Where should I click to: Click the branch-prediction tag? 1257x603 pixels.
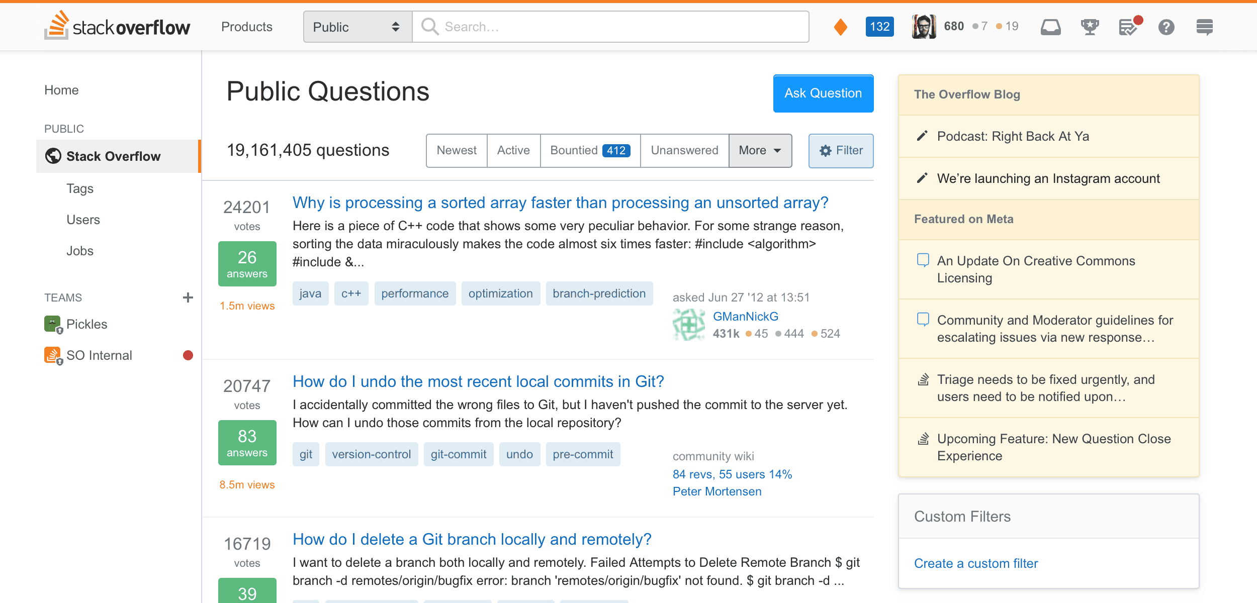point(599,293)
